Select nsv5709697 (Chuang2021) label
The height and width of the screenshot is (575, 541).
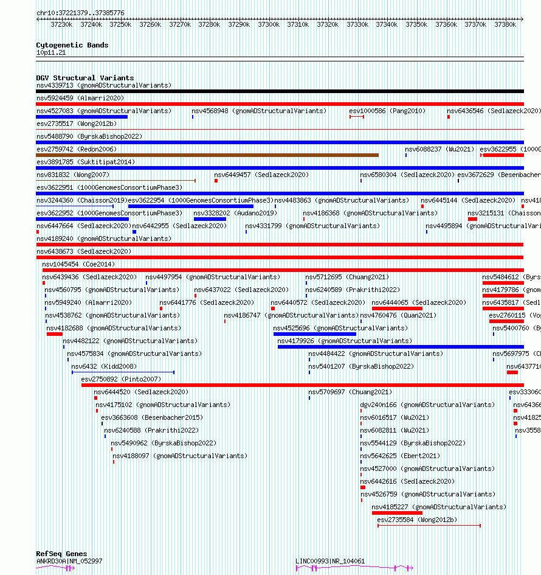[x=350, y=392]
